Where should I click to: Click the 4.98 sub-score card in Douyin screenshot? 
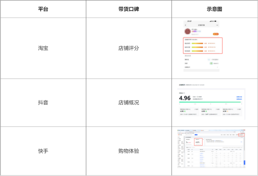coord(189,112)
